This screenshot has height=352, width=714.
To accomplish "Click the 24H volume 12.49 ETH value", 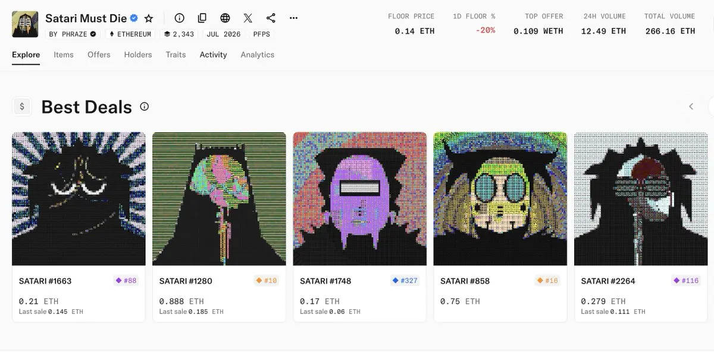I will (603, 31).
